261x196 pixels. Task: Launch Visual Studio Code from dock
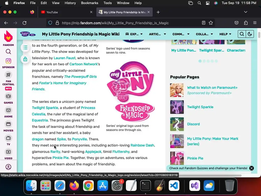pyautogui.click(x=174, y=186)
